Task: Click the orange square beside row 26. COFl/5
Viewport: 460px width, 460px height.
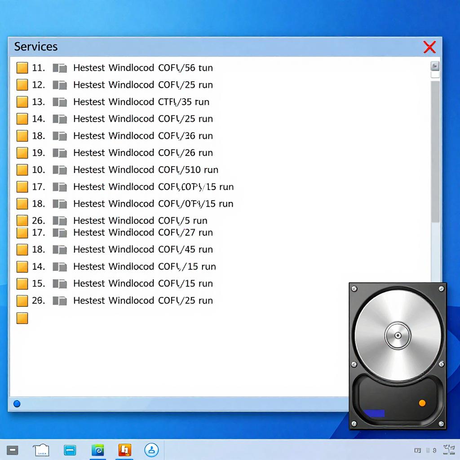Action: (x=22, y=220)
